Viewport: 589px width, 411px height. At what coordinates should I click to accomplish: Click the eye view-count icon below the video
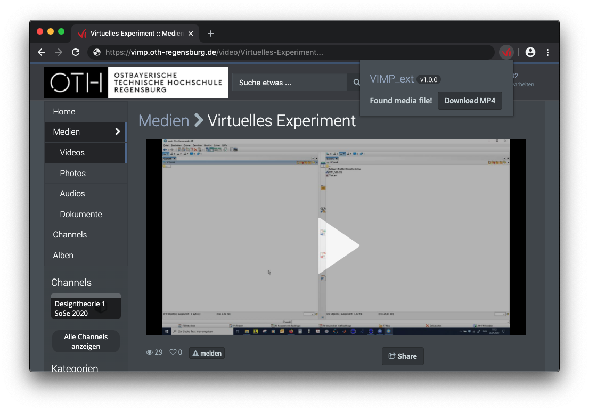[149, 352]
